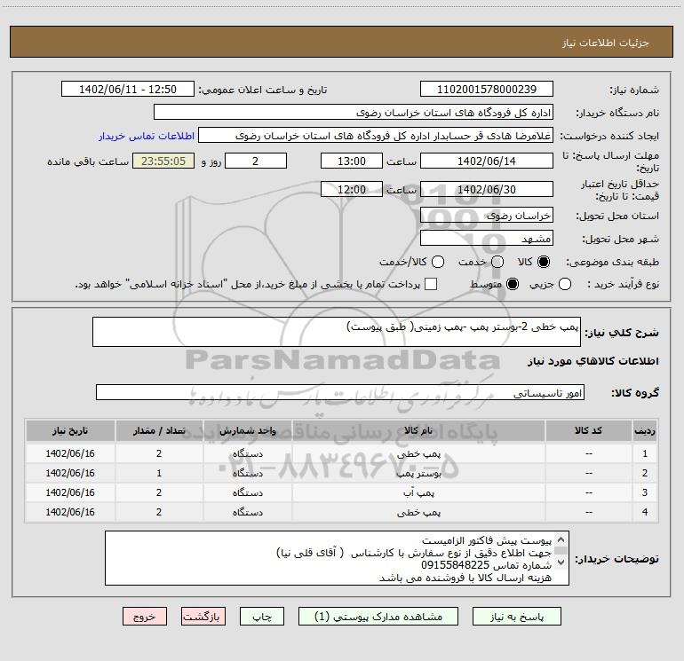Click scroll-down arrow in توضیحات خریدار box

561,563
